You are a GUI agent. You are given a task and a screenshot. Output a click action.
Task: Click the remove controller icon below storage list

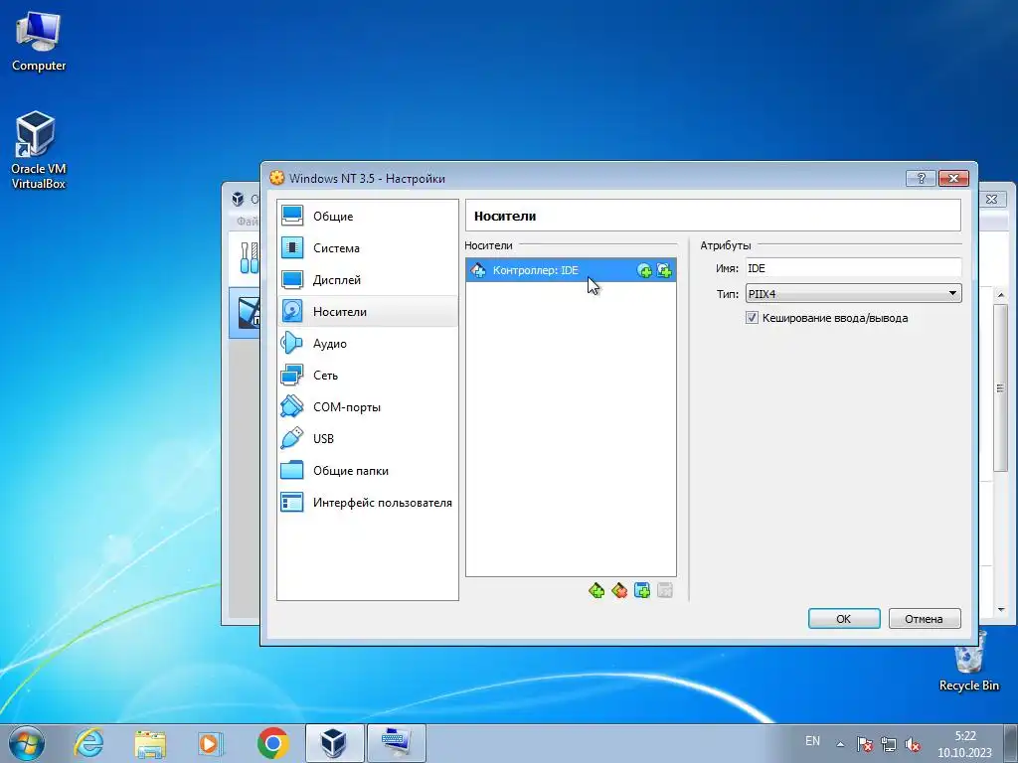[619, 590]
